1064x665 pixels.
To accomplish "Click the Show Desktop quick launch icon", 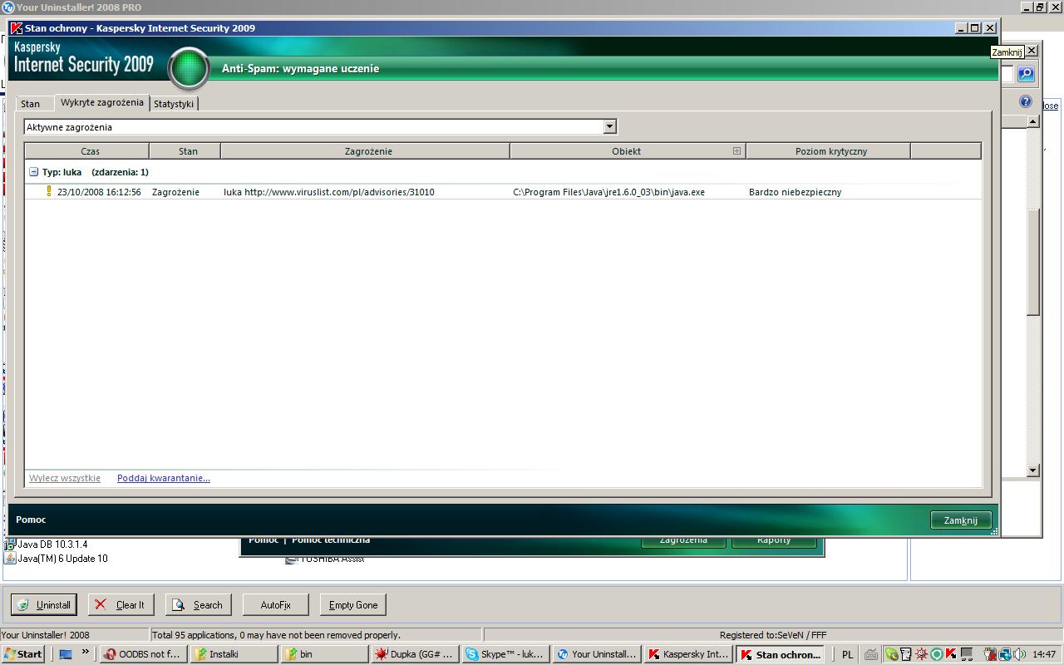I will pyautogui.click(x=66, y=654).
